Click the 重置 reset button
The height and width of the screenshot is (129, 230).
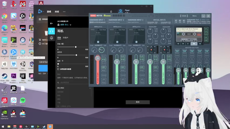138,102
